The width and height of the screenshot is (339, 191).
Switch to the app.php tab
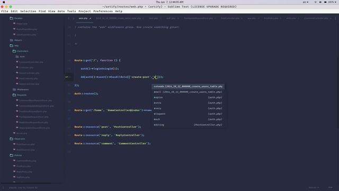[252, 19]
